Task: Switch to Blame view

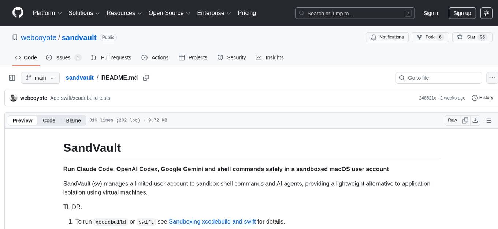Action: pyautogui.click(x=73, y=120)
